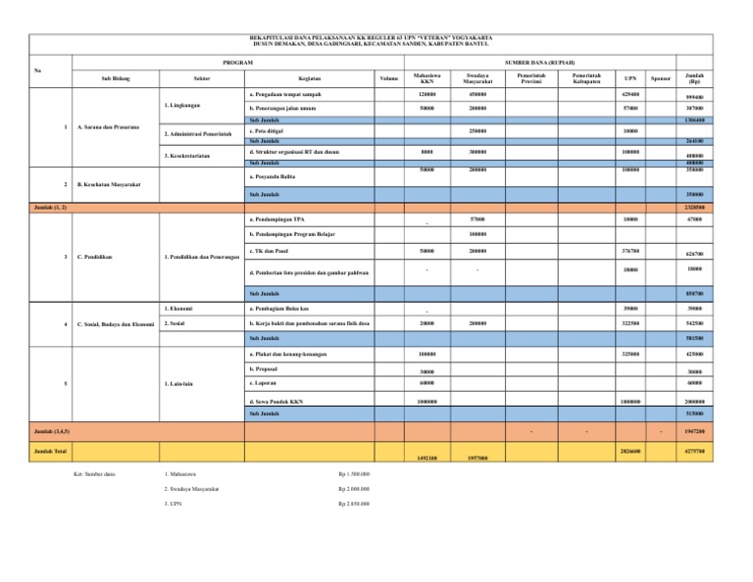The height and width of the screenshot is (582, 753).
Task: Click footnote entry 3. UPN
Action: (x=173, y=504)
